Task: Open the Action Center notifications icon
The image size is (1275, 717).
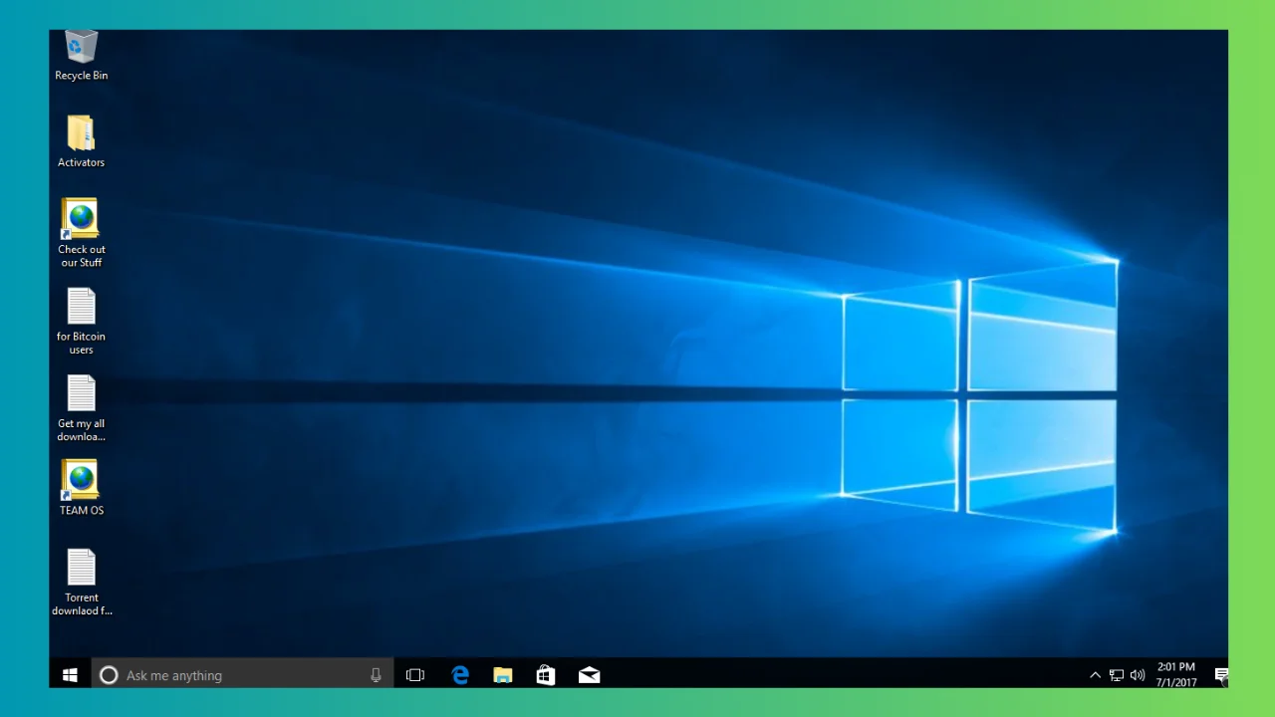Action: pyautogui.click(x=1221, y=675)
